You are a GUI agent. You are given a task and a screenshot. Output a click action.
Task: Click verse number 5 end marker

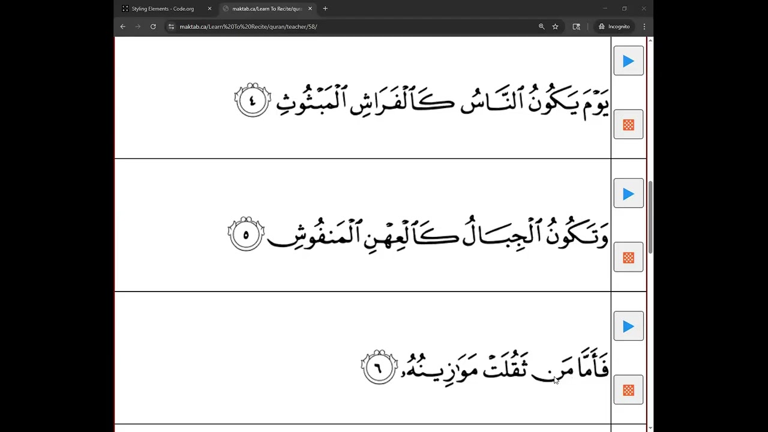pos(246,233)
